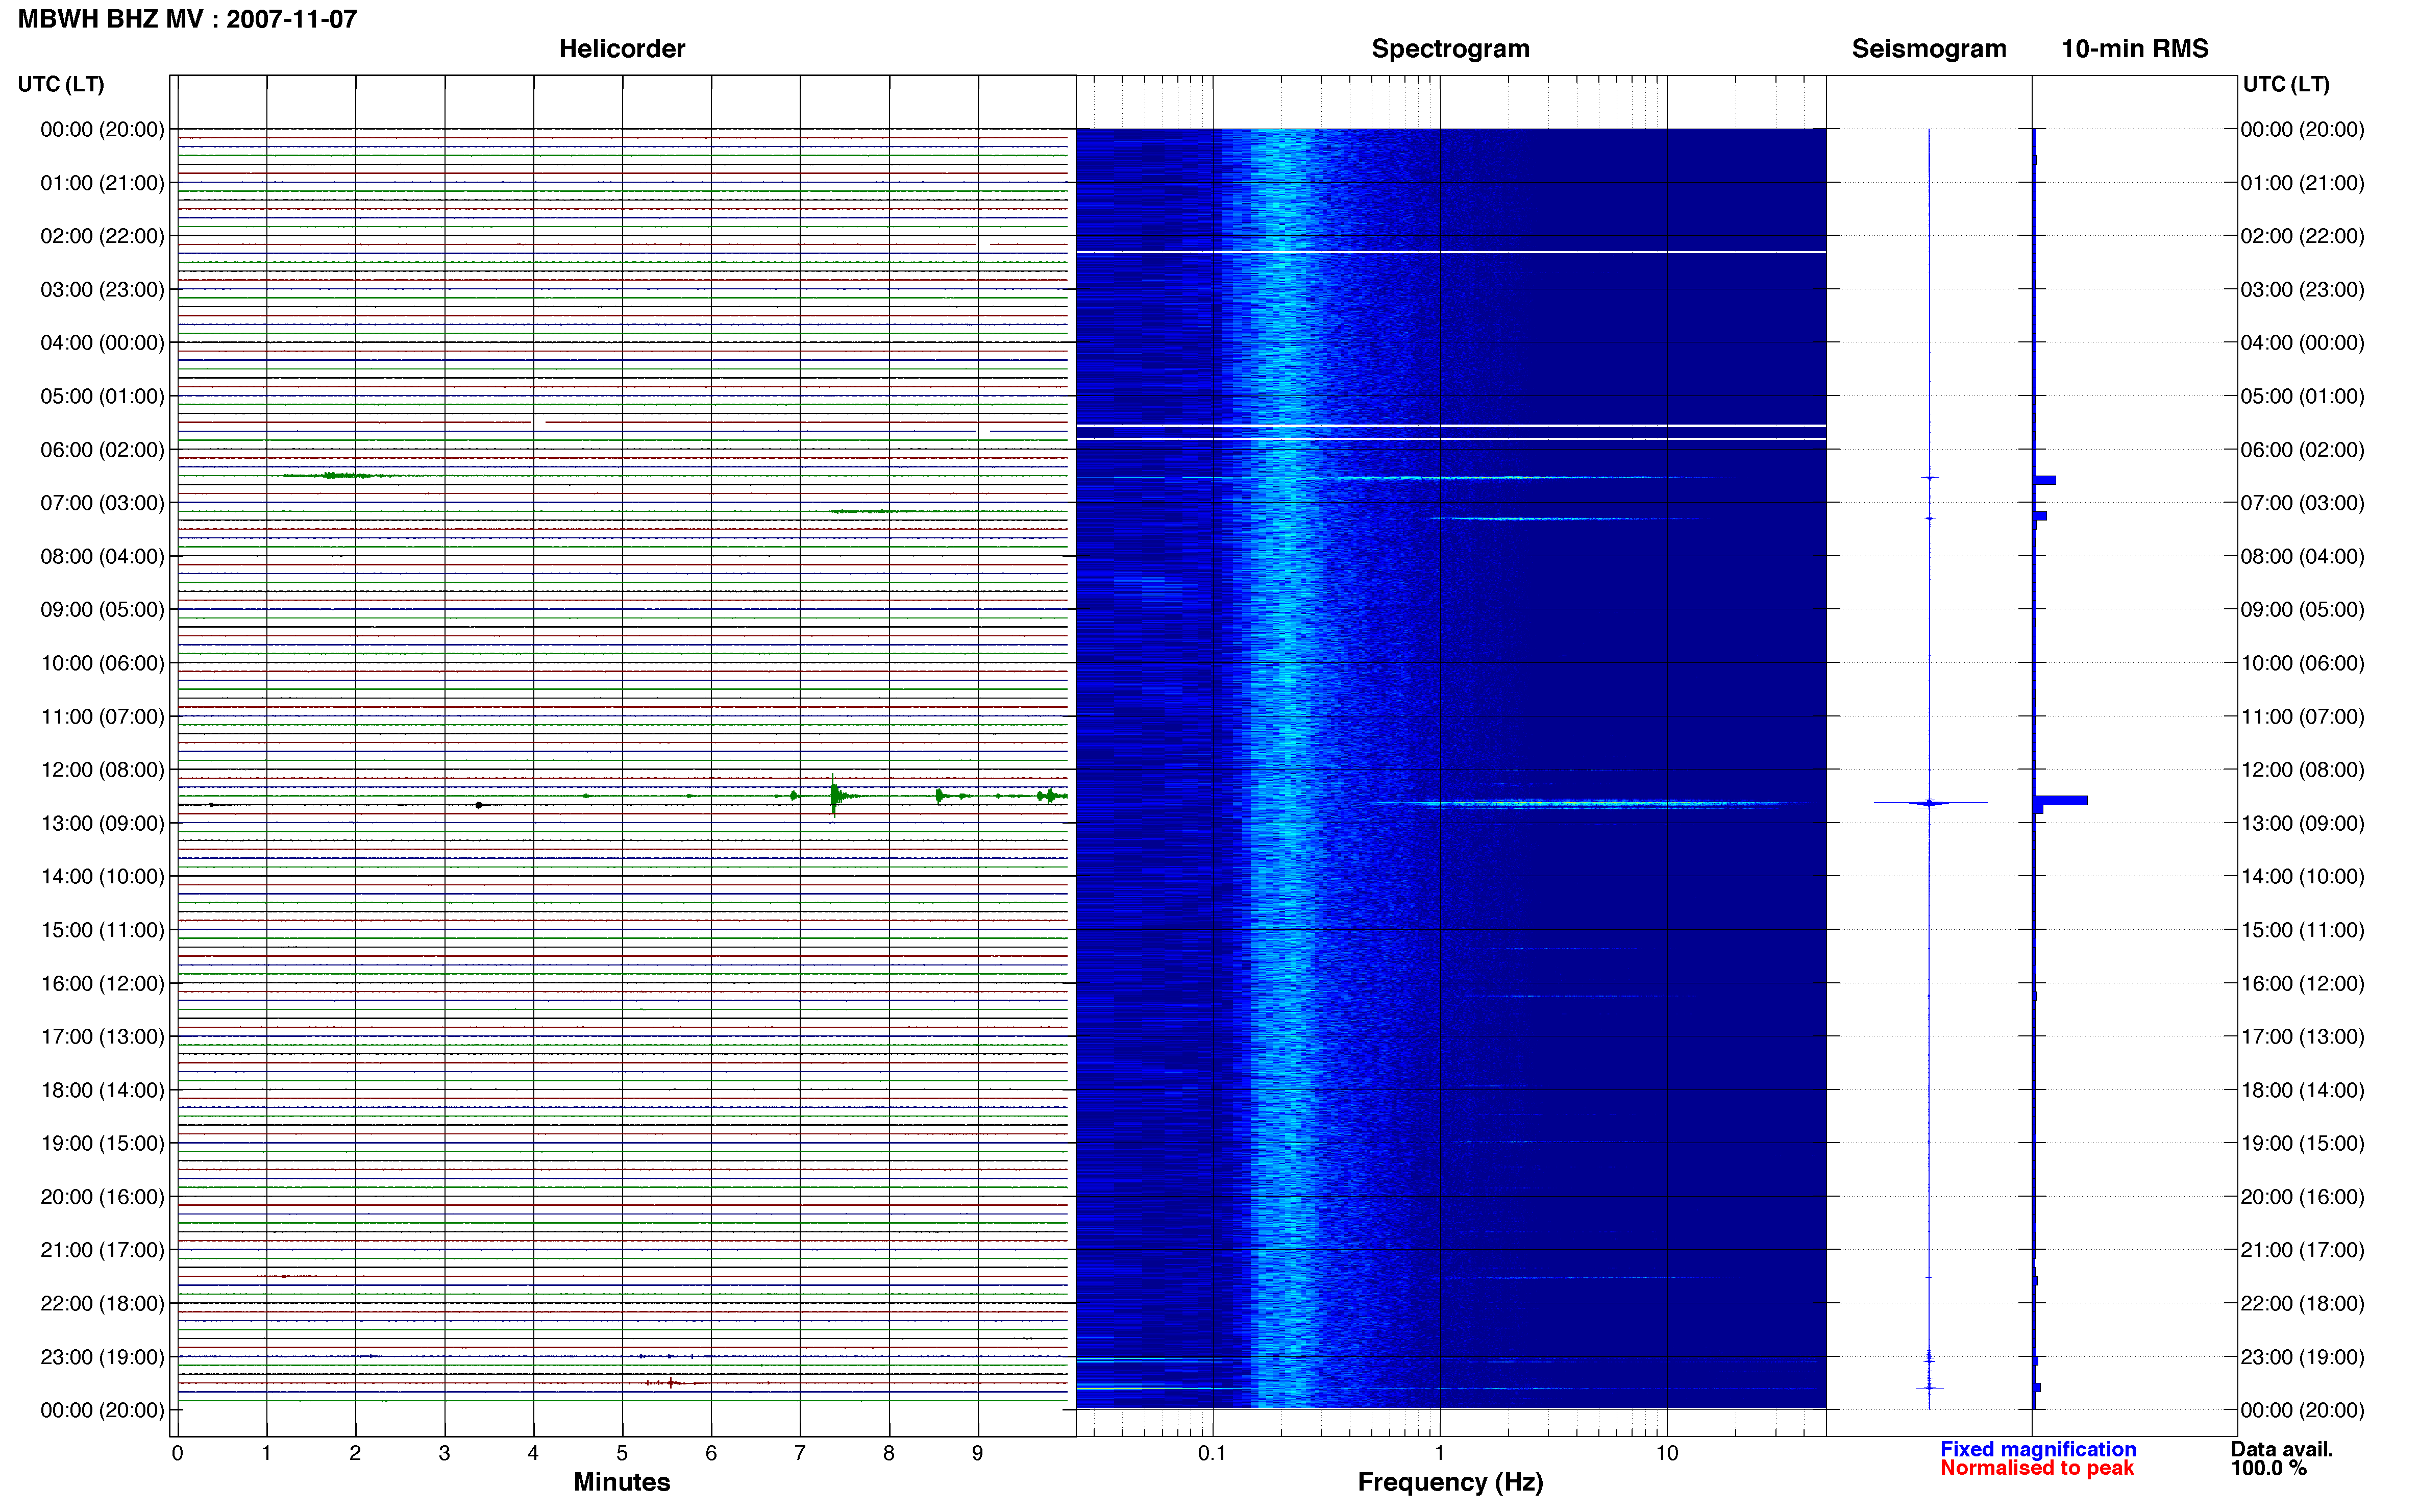Click left axis label '19:00 (15:00)'

point(102,1143)
